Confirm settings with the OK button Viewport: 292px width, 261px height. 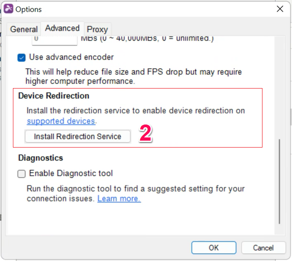point(214,248)
